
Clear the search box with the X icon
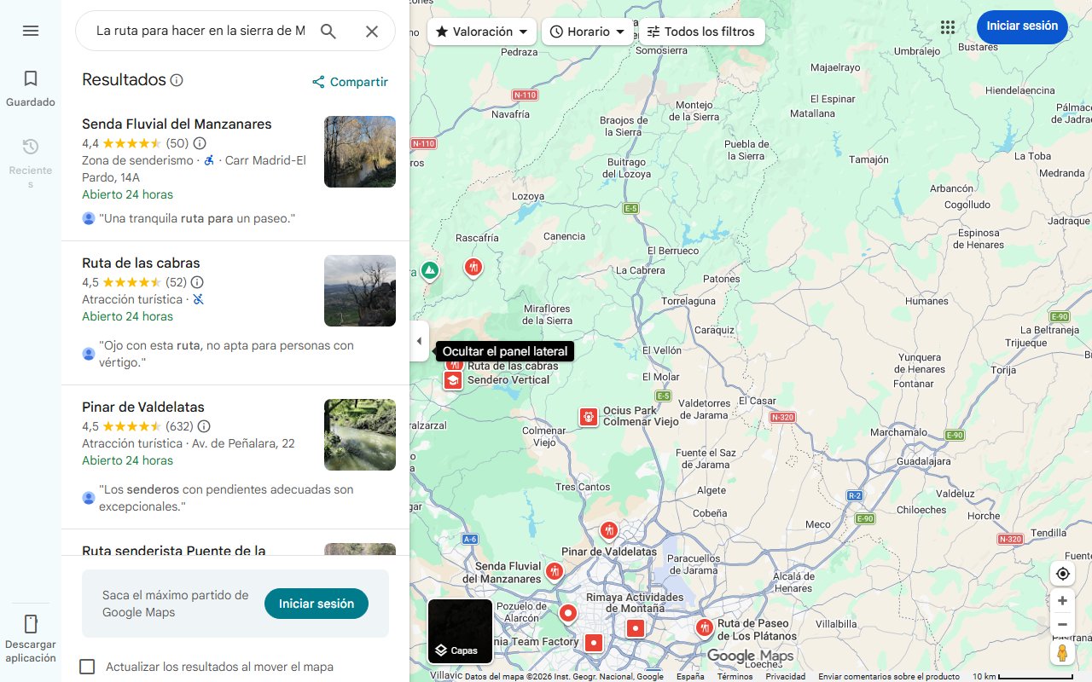pos(372,31)
